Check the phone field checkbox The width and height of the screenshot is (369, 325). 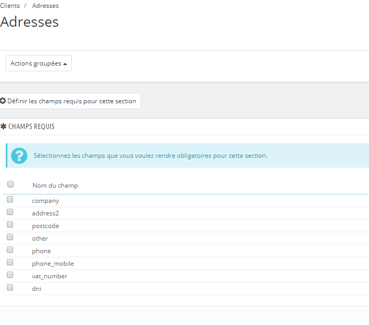pos(10,250)
